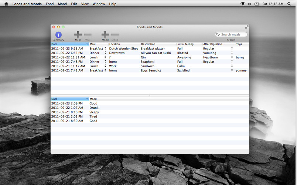The width and height of the screenshot is (297, 185).
Task: Select the 'Drunk' mood entry
Action: [x=94, y=108]
